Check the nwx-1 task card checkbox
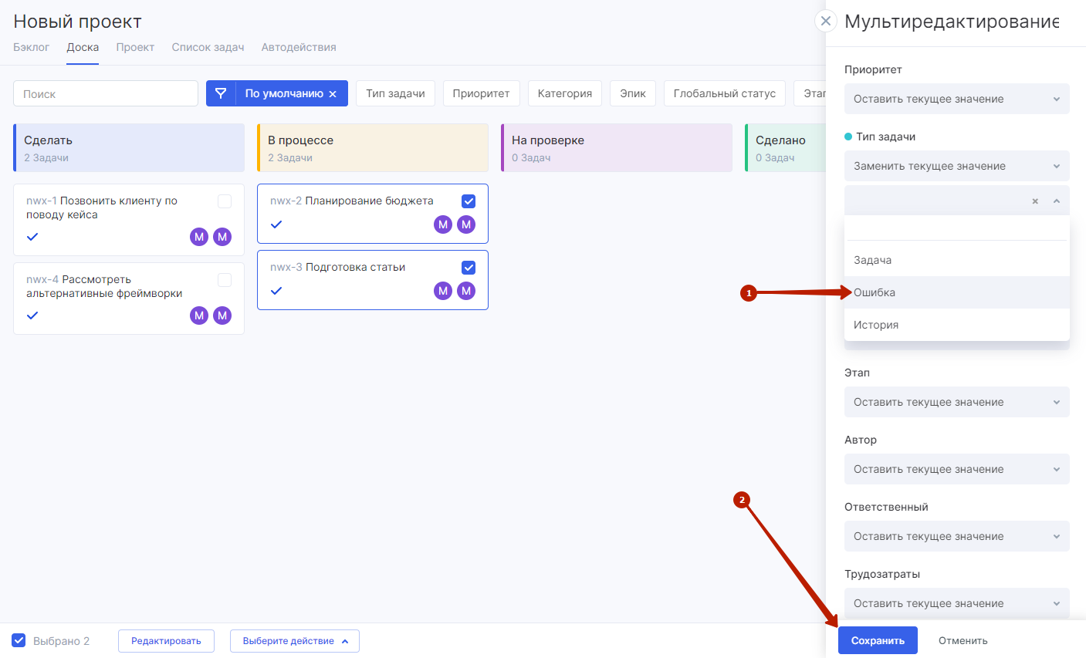 pos(225,201)
